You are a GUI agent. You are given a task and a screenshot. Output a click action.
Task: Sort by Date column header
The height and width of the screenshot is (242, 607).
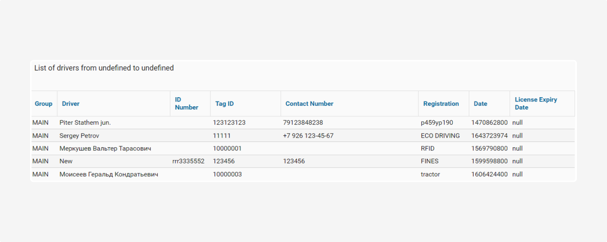[481, 104]
